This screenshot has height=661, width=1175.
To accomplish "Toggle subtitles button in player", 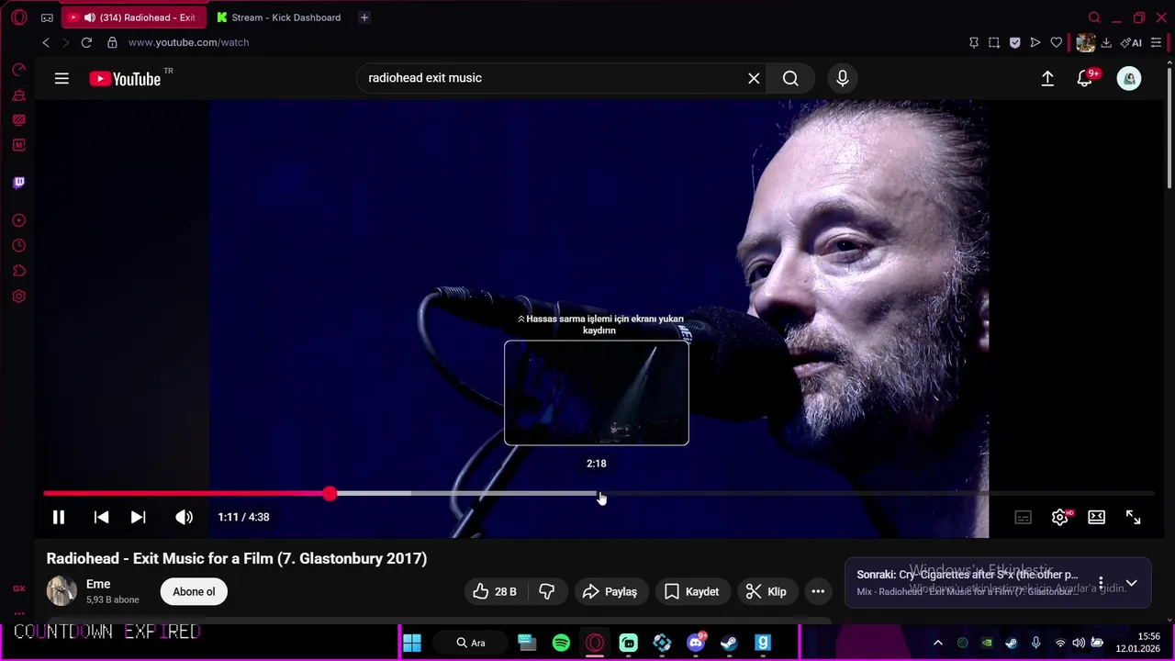I will [x=1023, y=517].
